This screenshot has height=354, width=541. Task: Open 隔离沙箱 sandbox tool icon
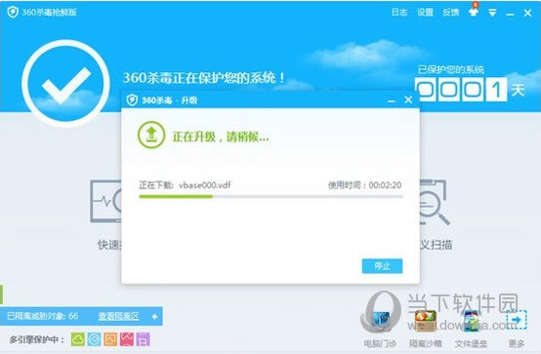point(425,321)
